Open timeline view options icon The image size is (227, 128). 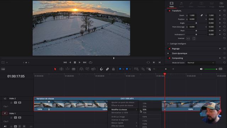[3, 69]
